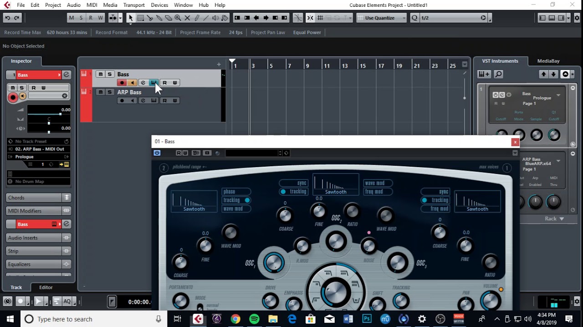Toggle plugin activate power button in Bass window
The height and width of the screenshot is (327, 583).
click(x=157, y=153)
